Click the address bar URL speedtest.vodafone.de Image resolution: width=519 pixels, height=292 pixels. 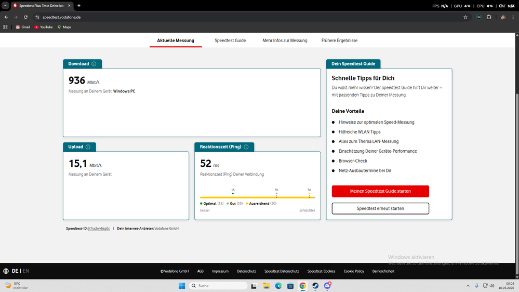pos(62,17)
